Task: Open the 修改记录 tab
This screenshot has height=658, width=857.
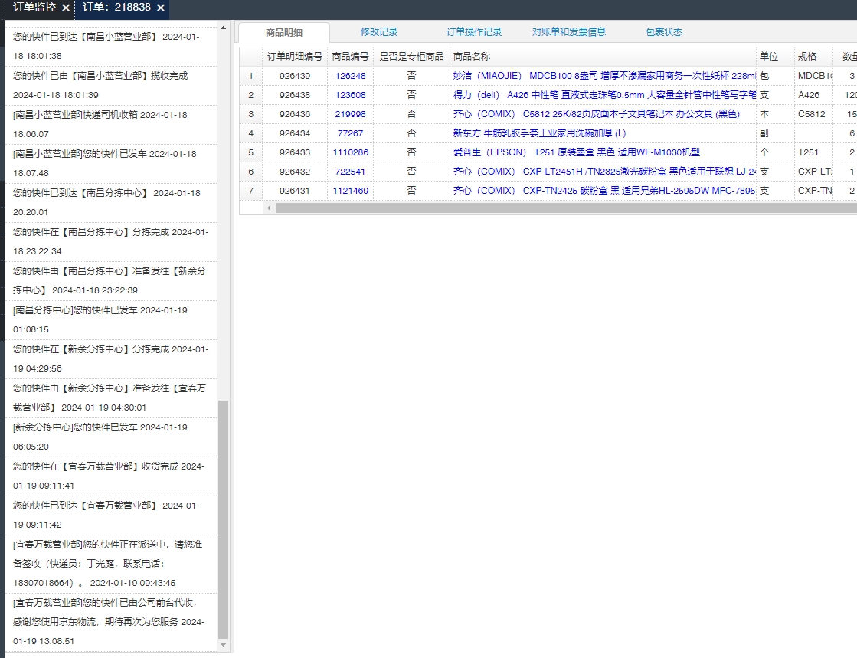Action: pyautogui.click(x=379, y=32)
